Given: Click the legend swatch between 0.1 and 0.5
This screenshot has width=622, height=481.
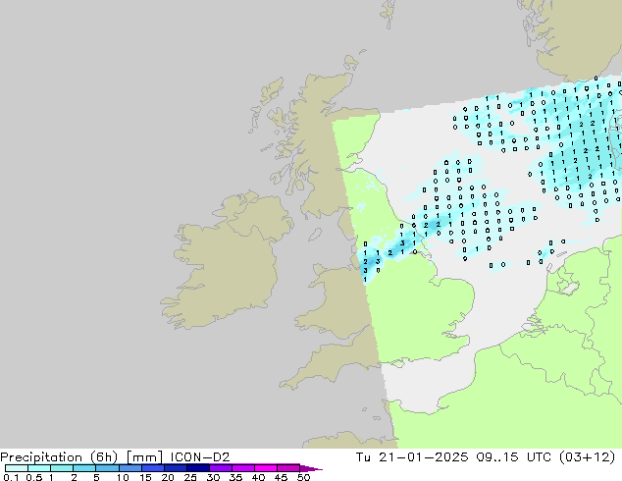Looking at the screenshot, I should point(17,468).
